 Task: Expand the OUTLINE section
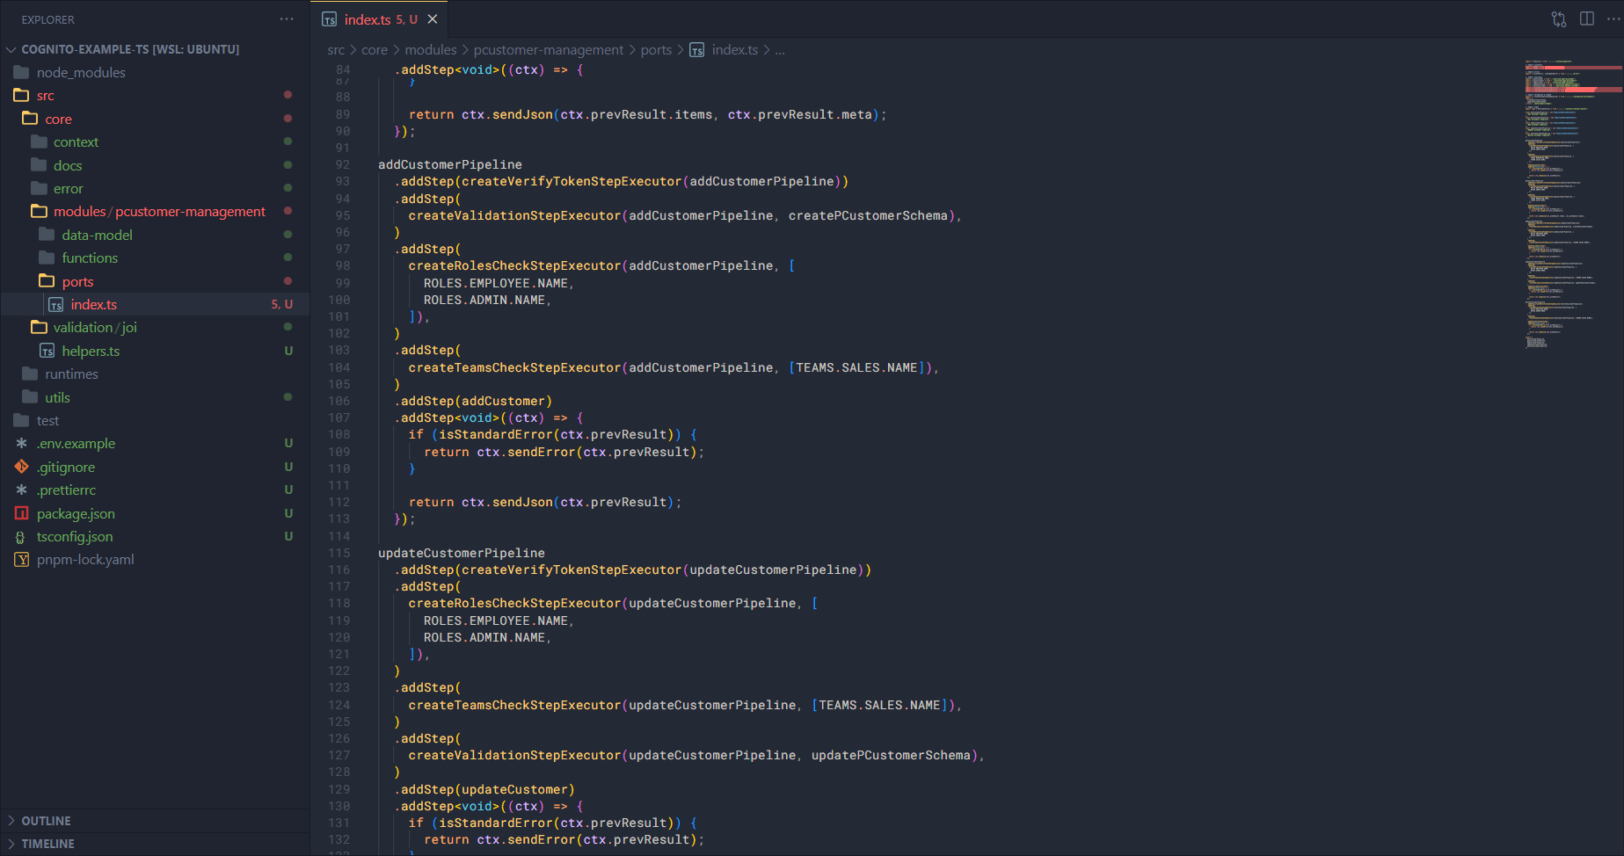[x=46, y=821]
